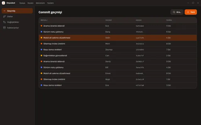Sort by YAZAR column header

pos(108,20)
